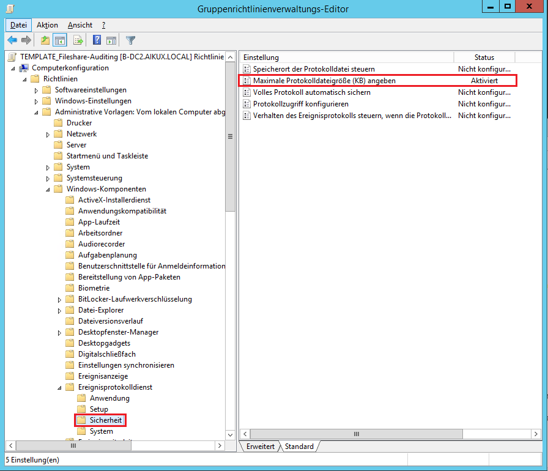The image size is (548, 471).
Task: Expand the BitLocker-Laufwerkverschlüsselung node
Action: pyautogui.click(x=59, y=300)
